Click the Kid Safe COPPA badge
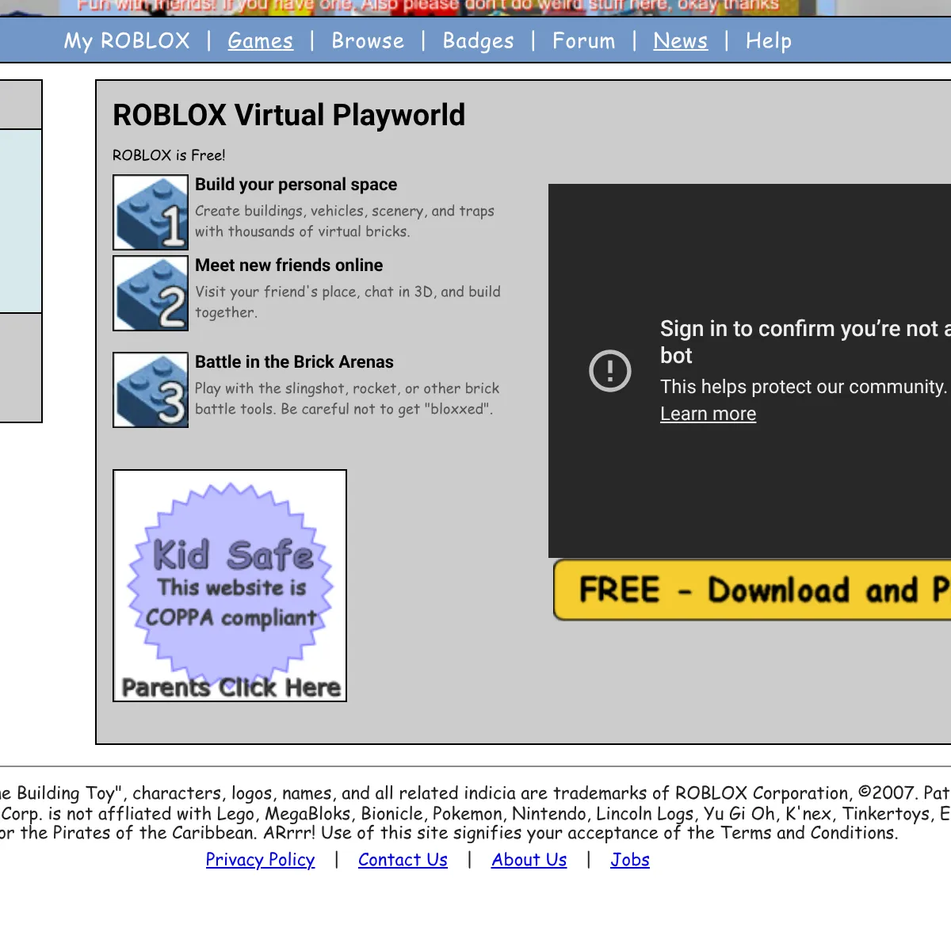Screen dimensions: 951x951 (x=230, y=579)
